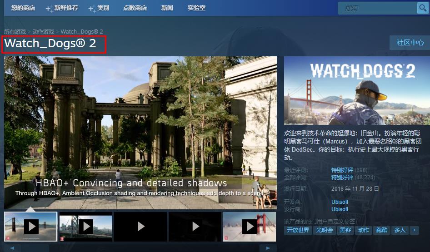The image size is (430, 252).
Task: Open developer Ubisoft link
Action: coord(340,202)
